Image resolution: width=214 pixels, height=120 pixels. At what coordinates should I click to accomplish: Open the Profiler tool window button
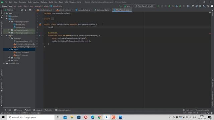(x=48, y=110)
